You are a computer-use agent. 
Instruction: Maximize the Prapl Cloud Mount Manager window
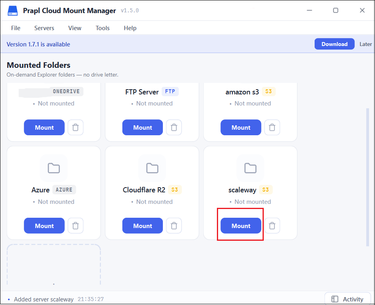pos(336,10)
